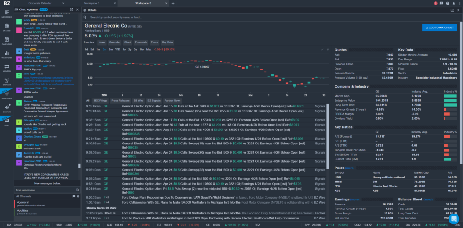Viewport: 463px width, 228px height.
Task: Open the Calendar tab under GE
Action: (114, 42)
